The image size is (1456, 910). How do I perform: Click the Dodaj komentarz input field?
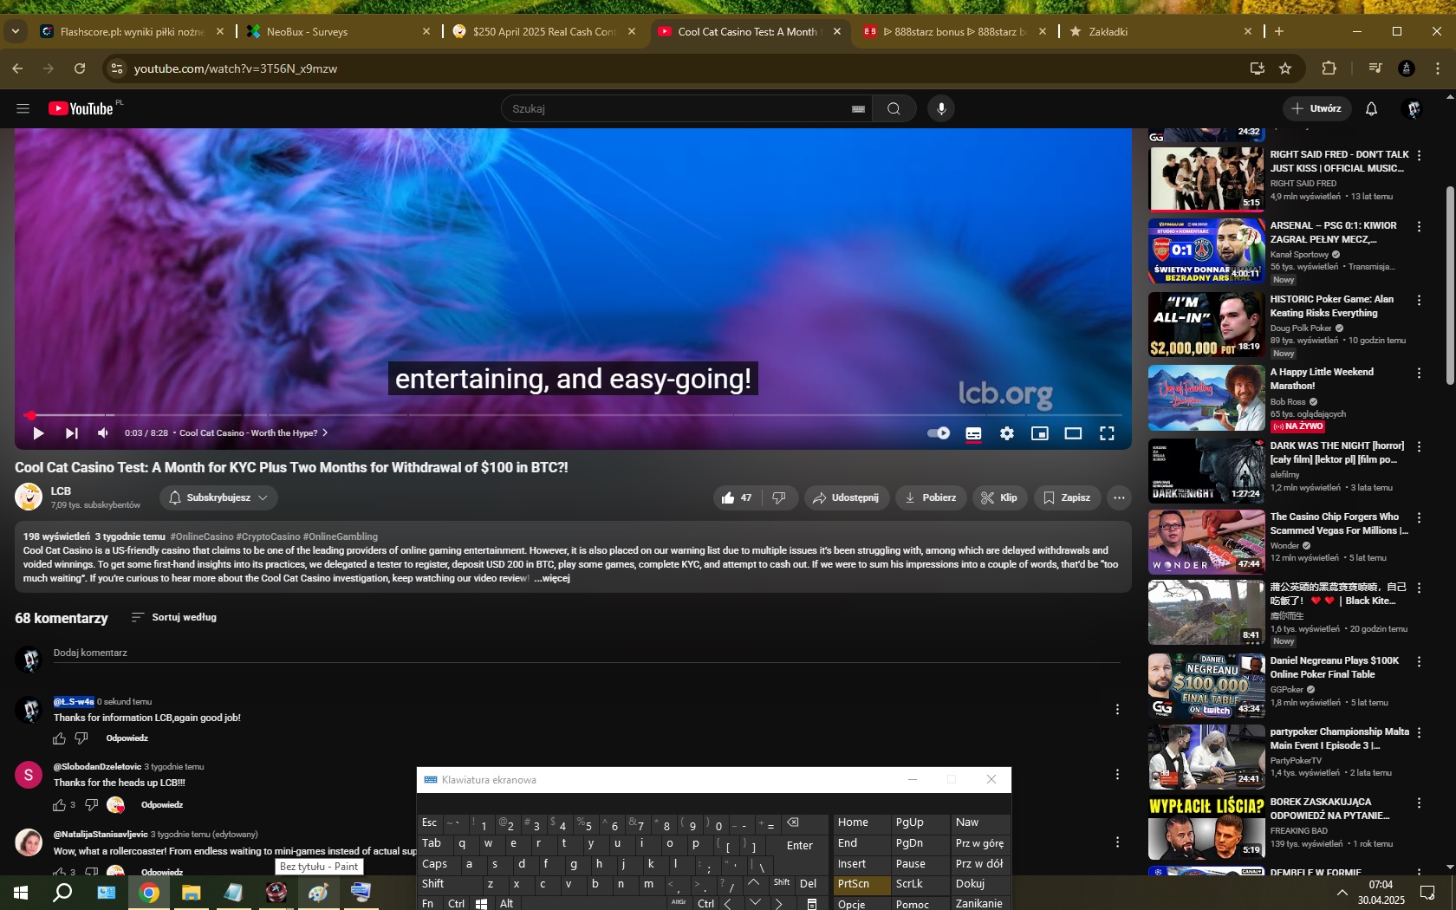(x=587, y=653)
